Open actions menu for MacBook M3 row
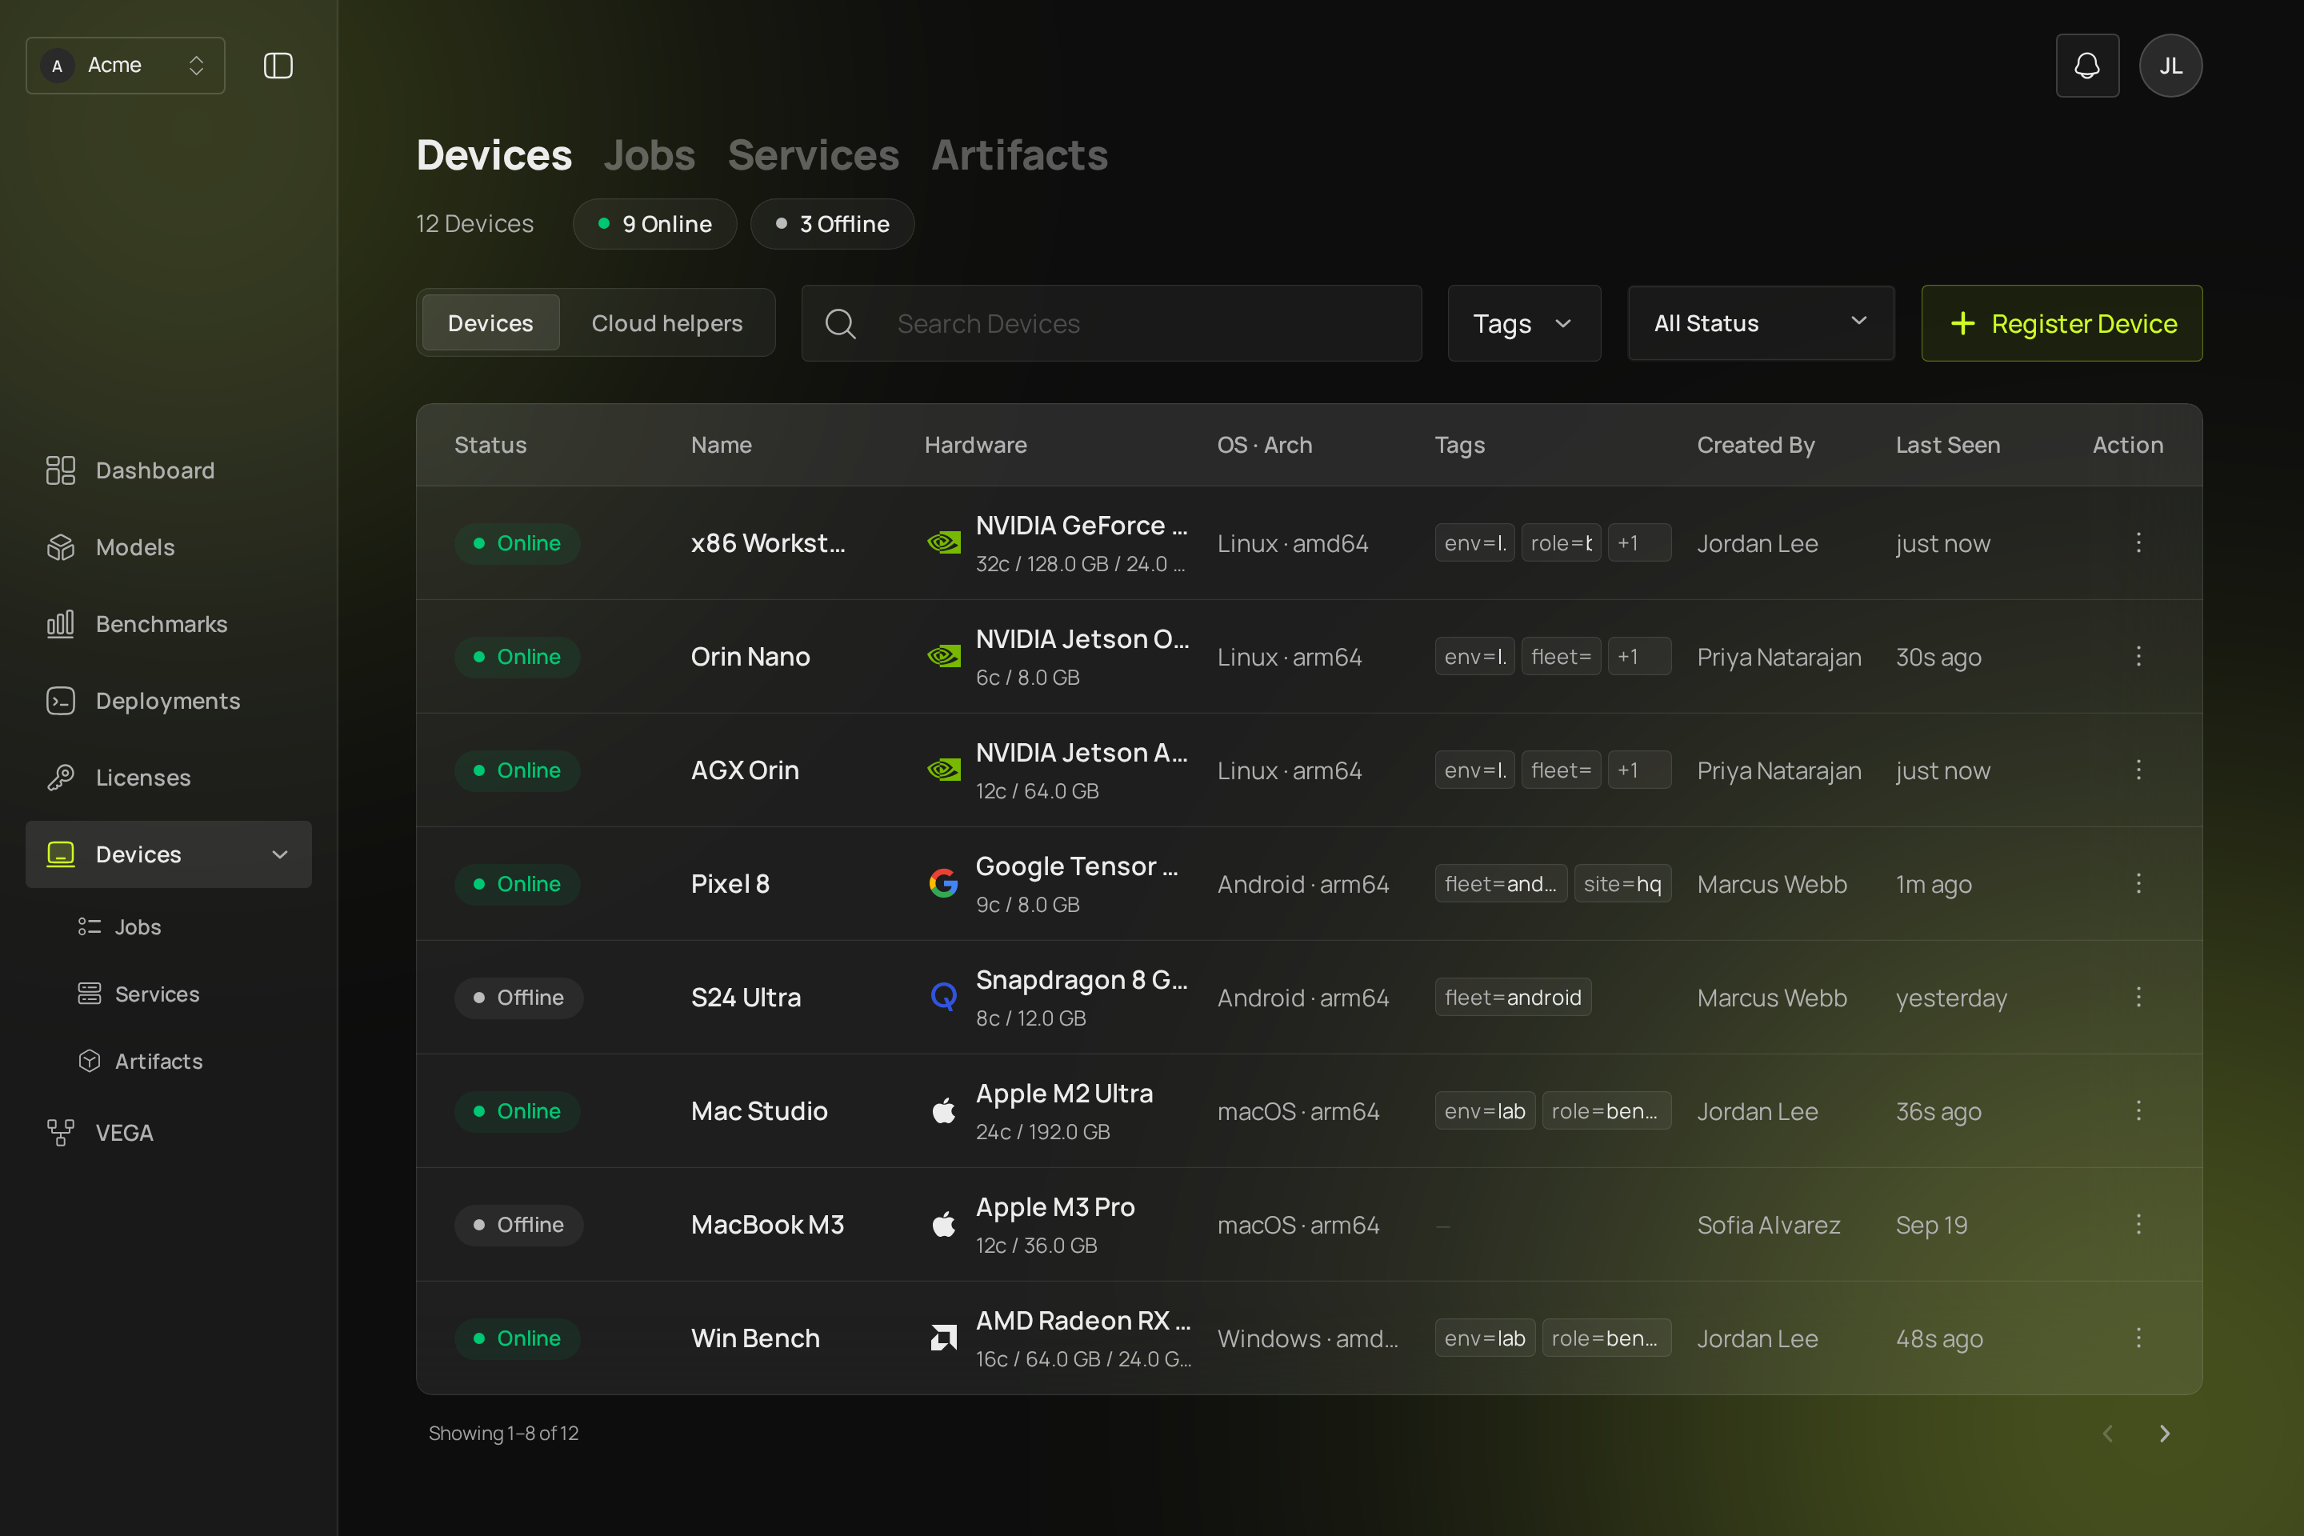The height and width of the screenshot is (1536, 2304). click(2138, 1225)
